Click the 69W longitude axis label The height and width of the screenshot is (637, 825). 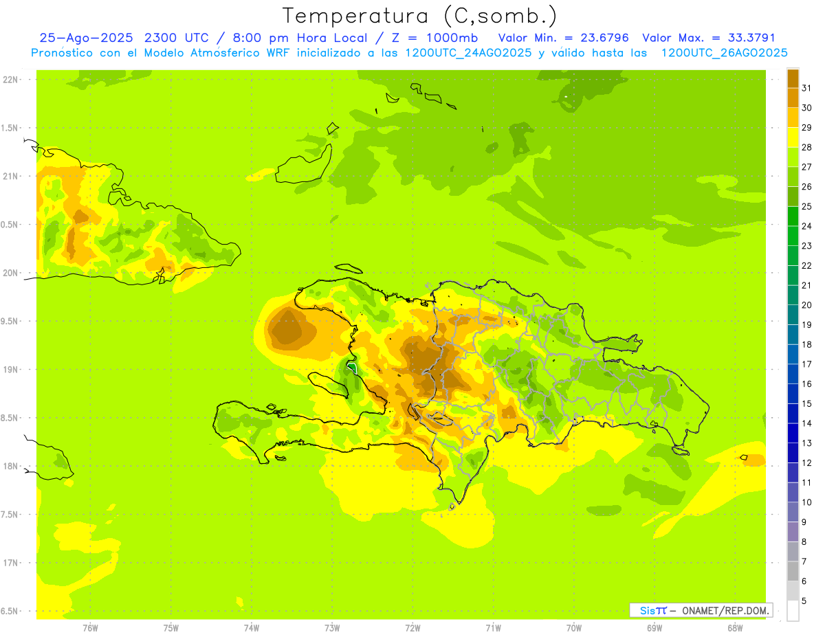click(654, 628)
